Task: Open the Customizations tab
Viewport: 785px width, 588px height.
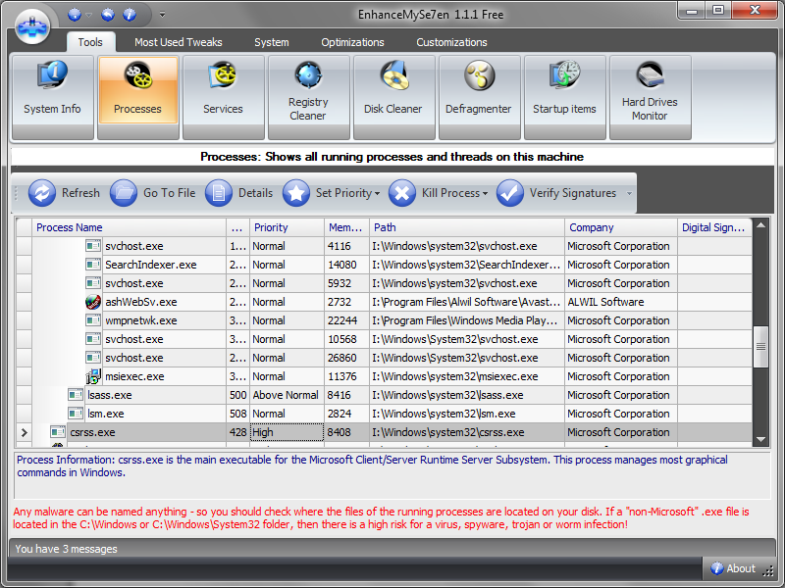Action: point(451,42)
